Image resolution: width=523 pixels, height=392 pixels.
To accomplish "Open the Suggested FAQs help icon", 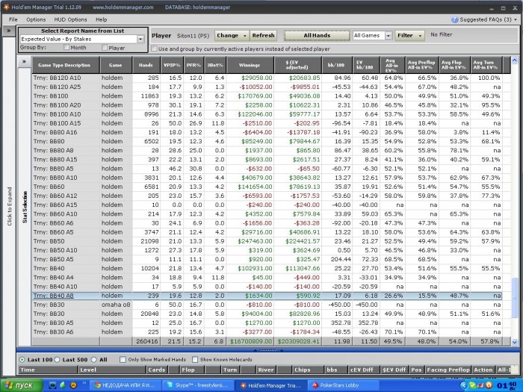I will click(454, 19).
